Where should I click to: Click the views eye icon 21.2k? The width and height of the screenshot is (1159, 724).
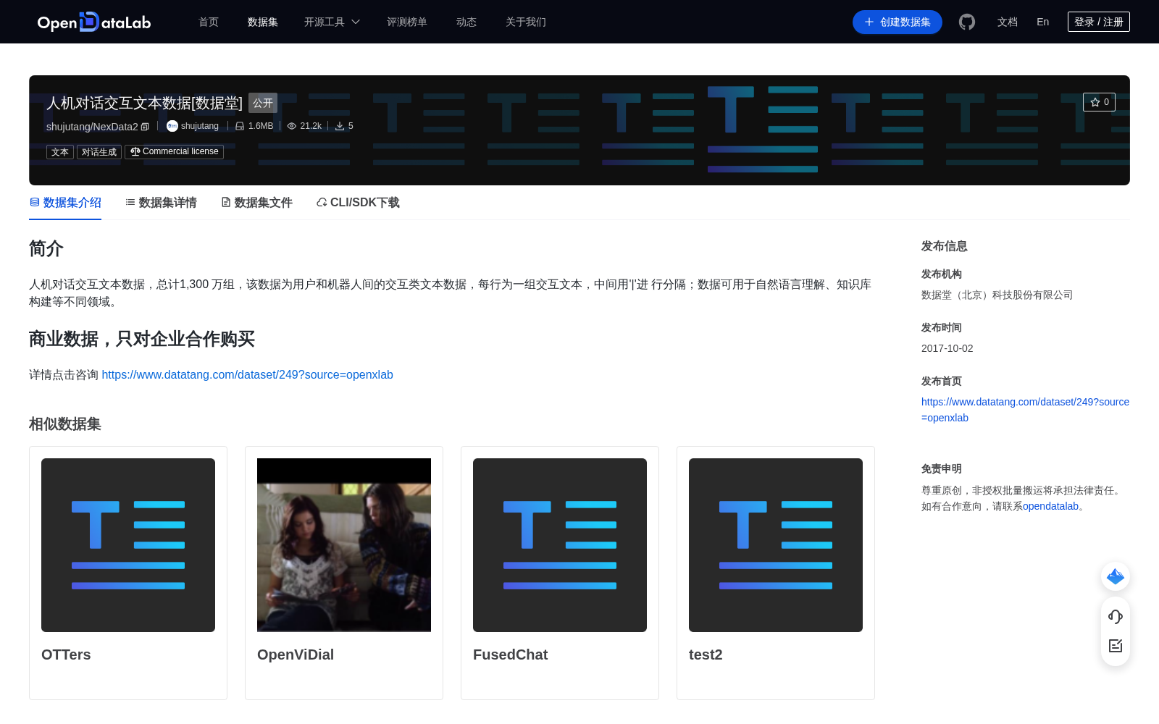click(292, 126)
